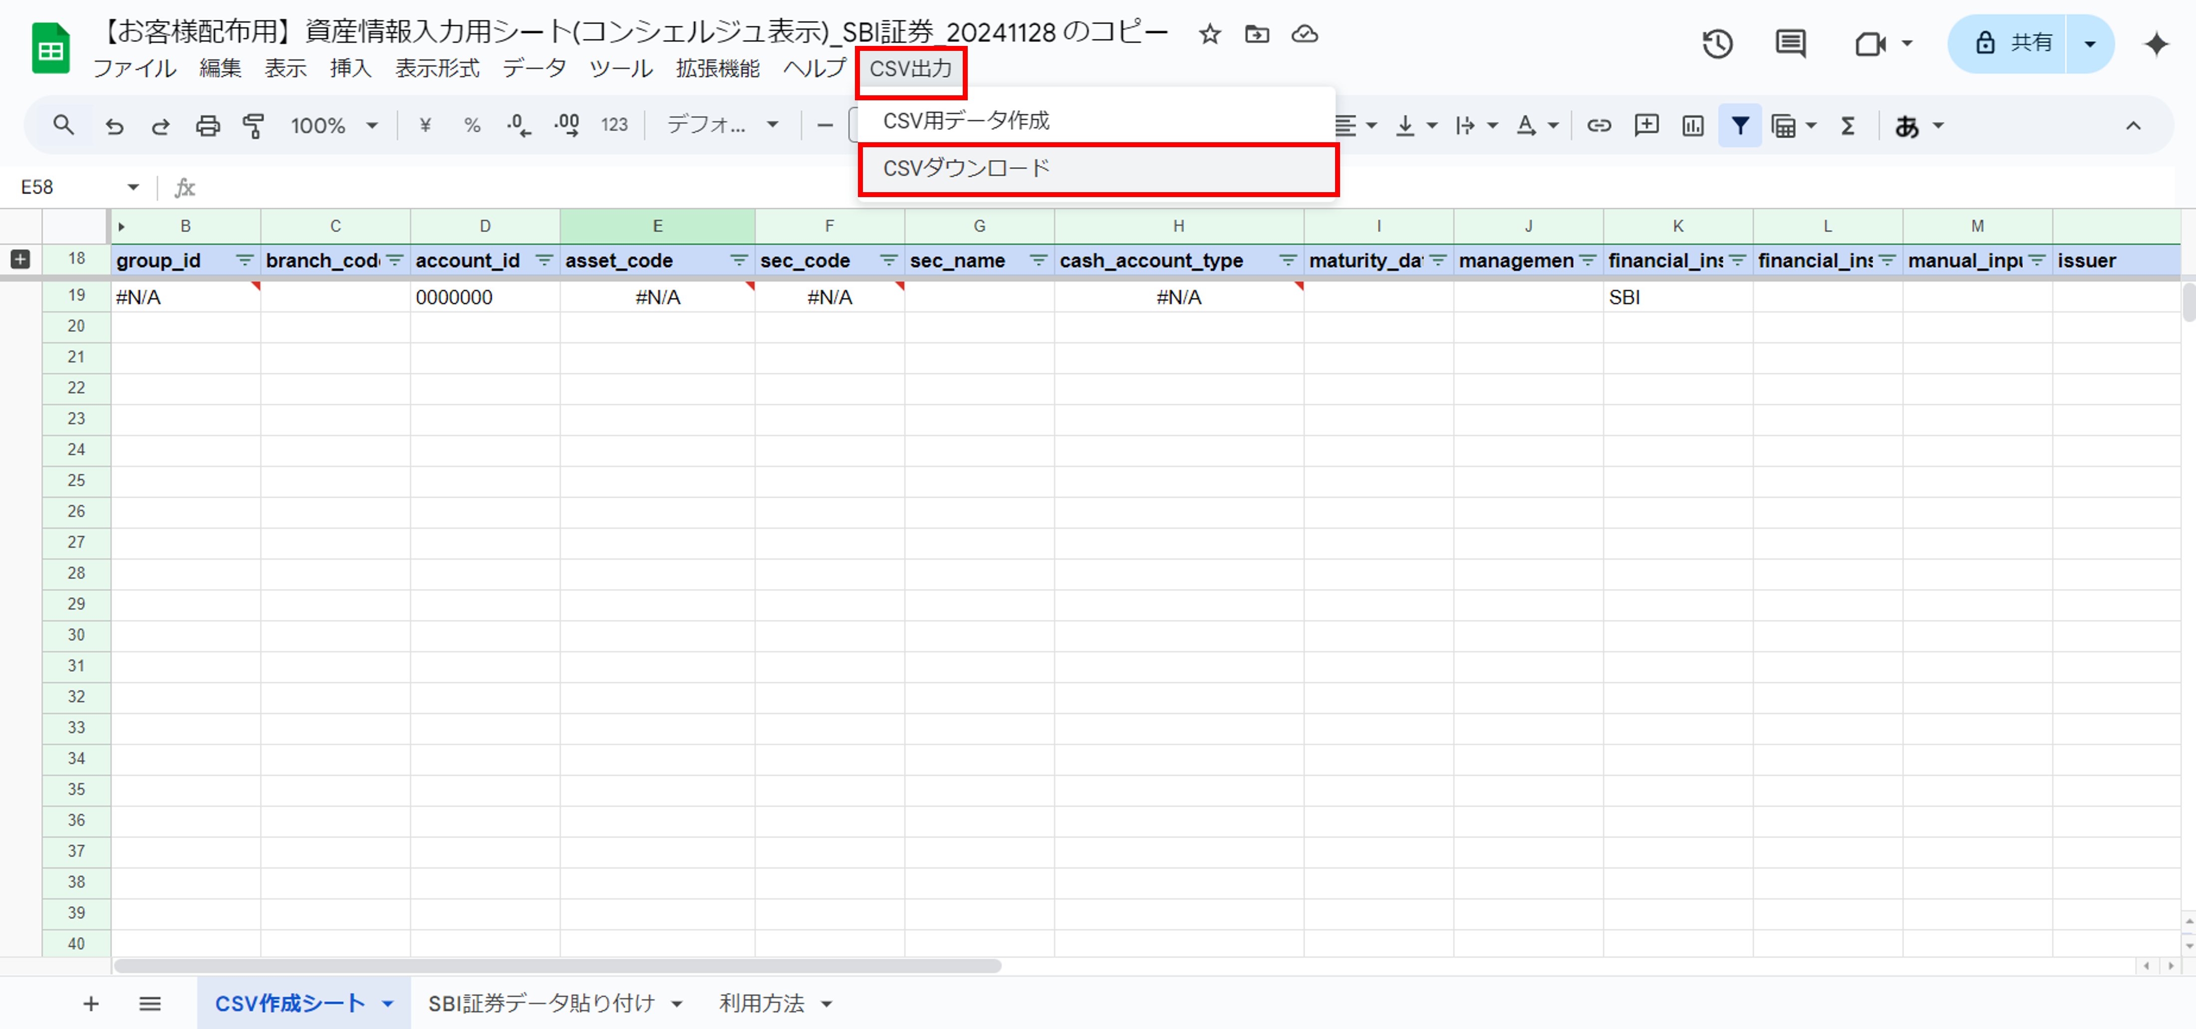Click the paint format roller icon
The image size is (2196, 1029).
click(253, 126)
